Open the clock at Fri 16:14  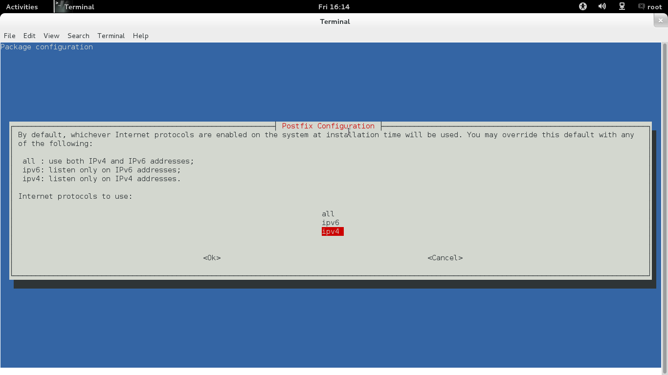pos(334,7)
